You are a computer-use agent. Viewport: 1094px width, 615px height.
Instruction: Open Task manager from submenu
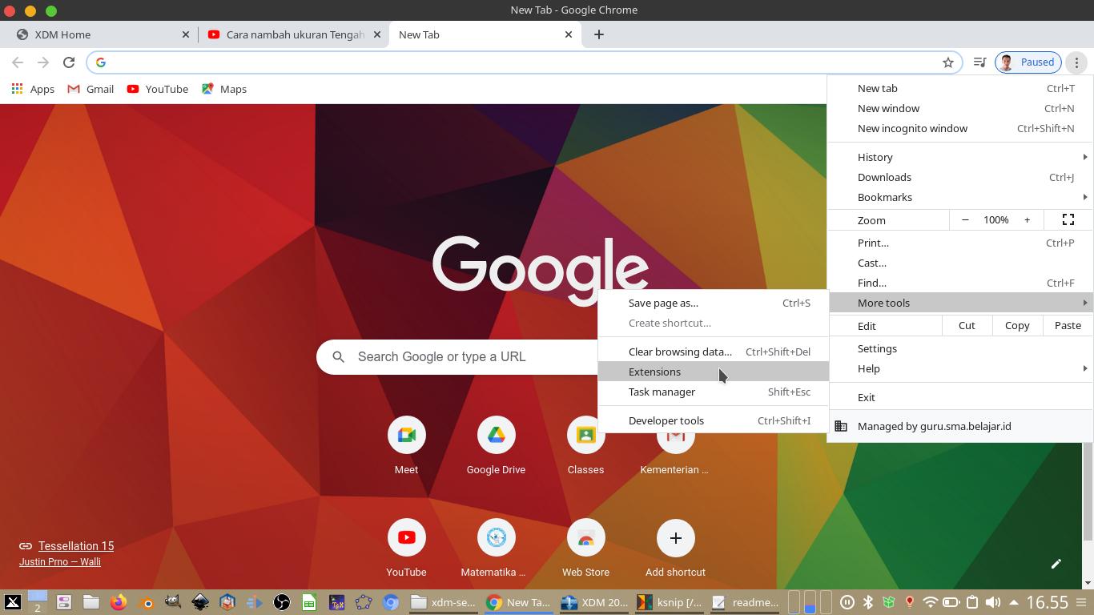point(713,392)
